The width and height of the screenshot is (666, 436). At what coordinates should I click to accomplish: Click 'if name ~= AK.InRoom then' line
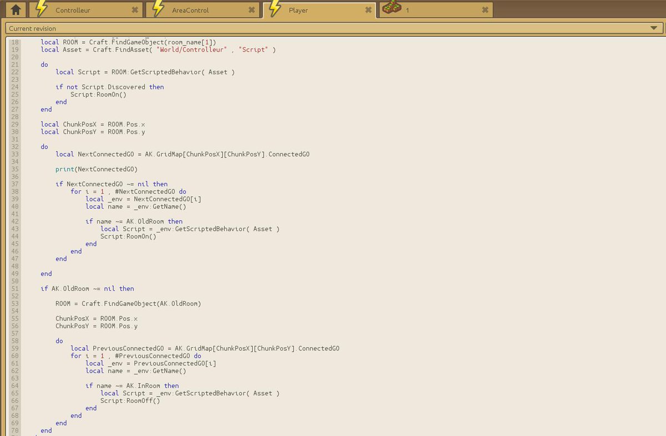point(132,386)
